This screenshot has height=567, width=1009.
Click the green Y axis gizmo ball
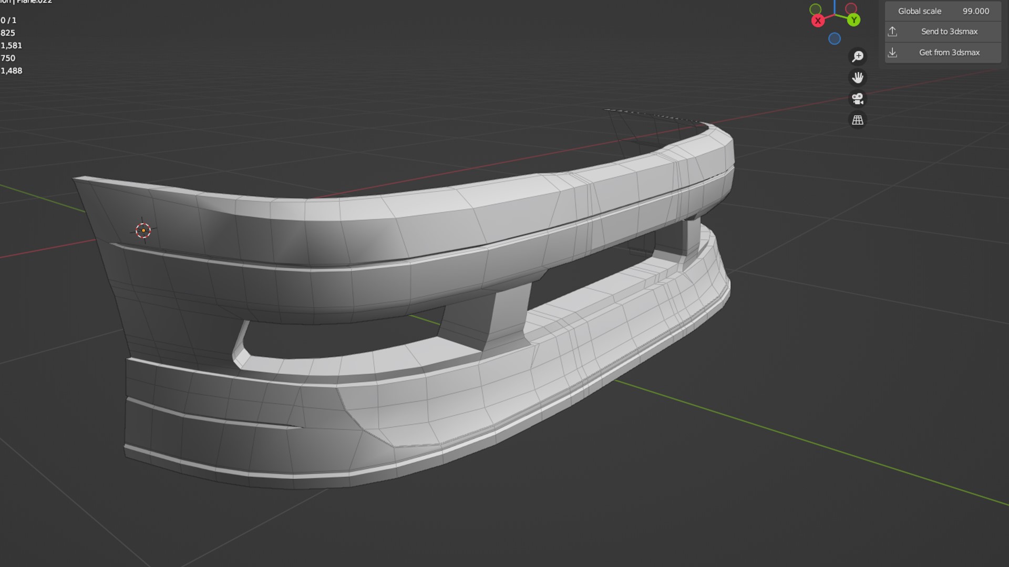(x=854, y=20)
